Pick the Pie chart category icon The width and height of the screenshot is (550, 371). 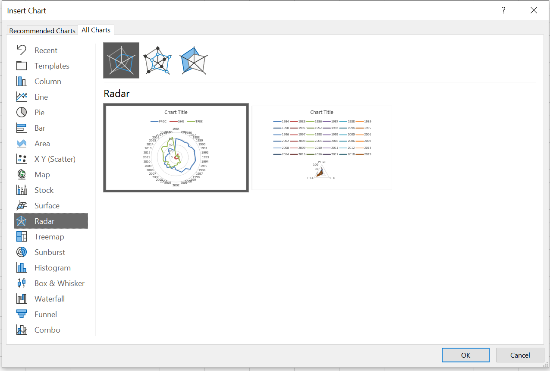(22, 113)
